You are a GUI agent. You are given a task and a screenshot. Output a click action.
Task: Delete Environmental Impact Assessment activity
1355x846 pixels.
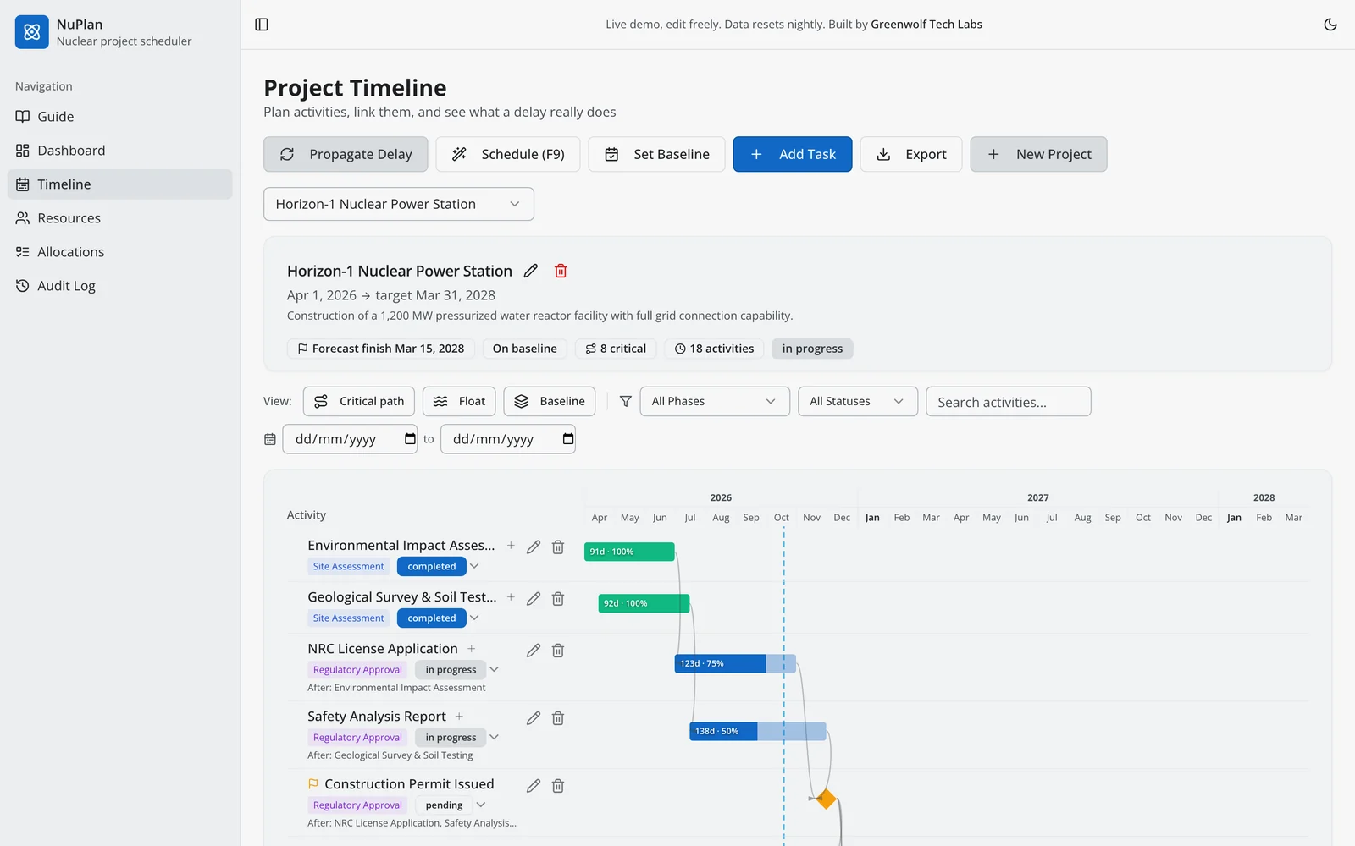pos(558,547)
